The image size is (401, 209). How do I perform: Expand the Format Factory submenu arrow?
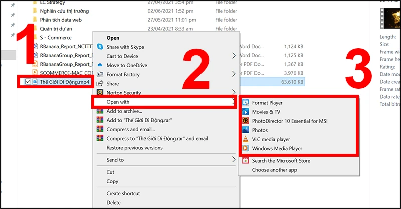coord(234,74)
